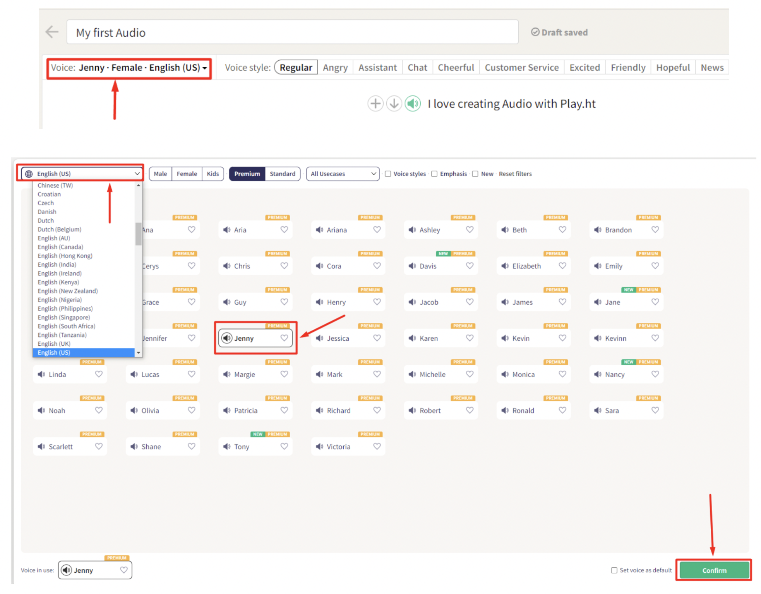Favorite the Brandon voice with the heart icon
The height and width of the screenshot is (594, 761).
point(655,230)
